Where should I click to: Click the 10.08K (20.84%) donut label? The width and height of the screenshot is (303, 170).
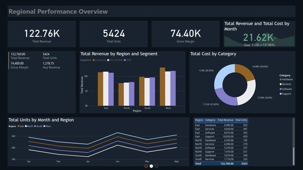[260, 67]
